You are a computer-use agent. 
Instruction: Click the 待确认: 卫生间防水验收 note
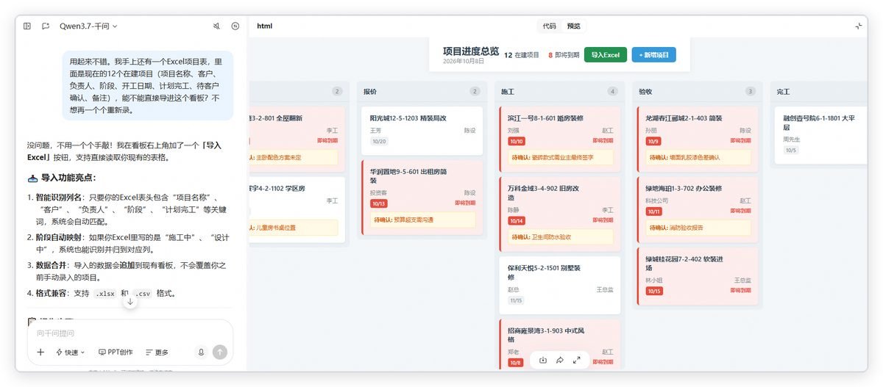[x=559, y=236]
